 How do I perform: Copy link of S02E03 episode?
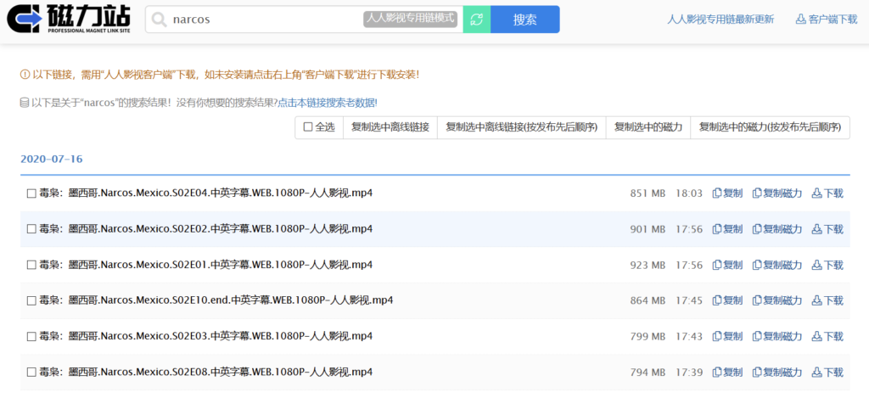[x=727, y=336]
